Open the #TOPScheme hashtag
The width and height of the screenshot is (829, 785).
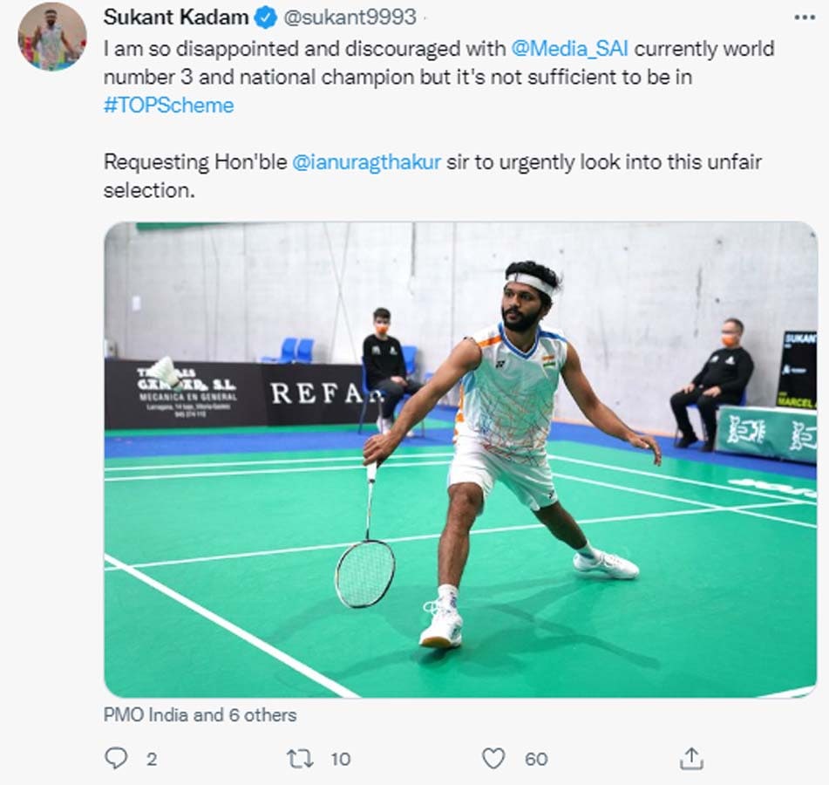[168, 106]
